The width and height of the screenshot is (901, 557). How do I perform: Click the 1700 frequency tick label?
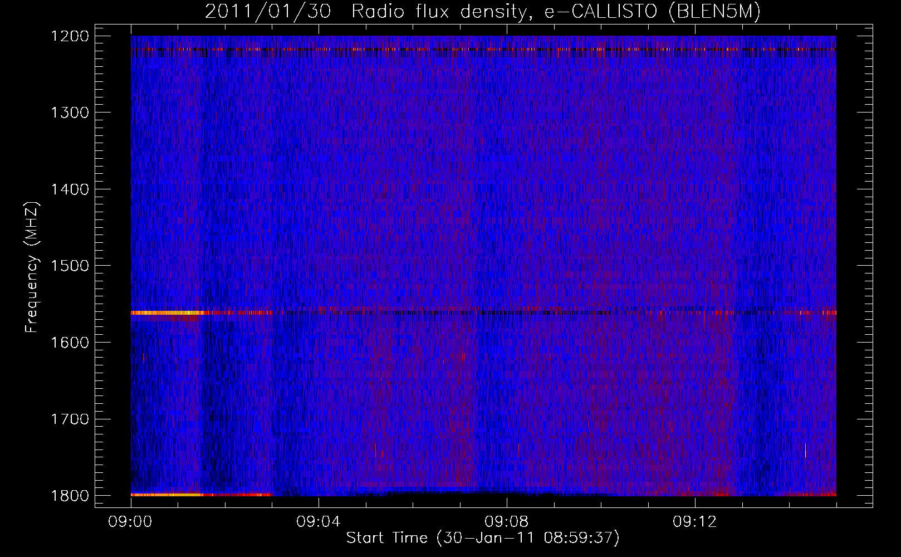click(70, 419)
